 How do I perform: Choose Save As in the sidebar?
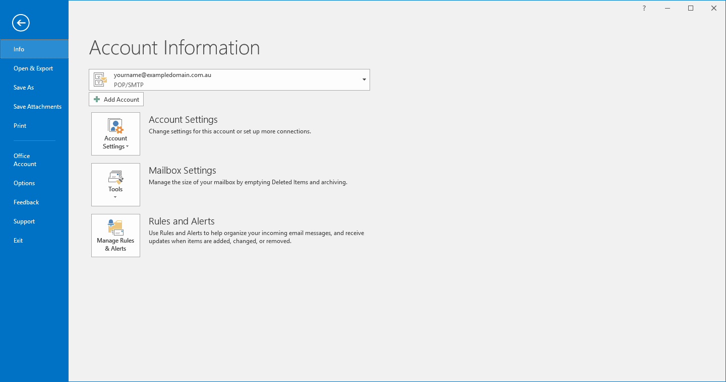[x=24, y=88]
